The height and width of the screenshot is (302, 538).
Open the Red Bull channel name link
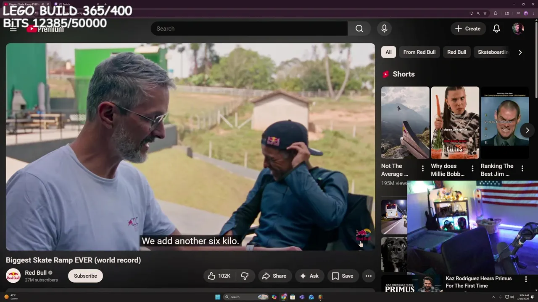tap(36, 273)
